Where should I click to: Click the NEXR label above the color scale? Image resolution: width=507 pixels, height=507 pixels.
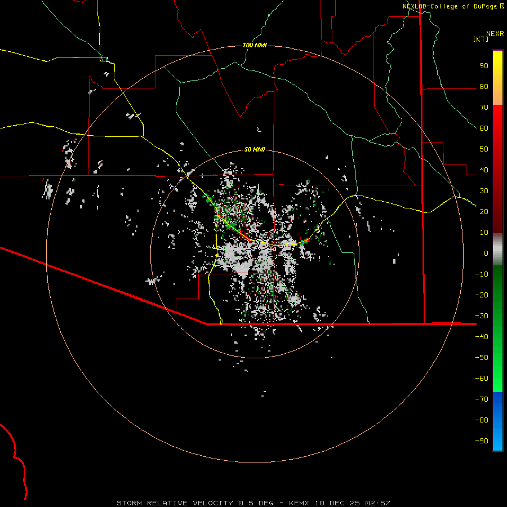click(495, 34)
